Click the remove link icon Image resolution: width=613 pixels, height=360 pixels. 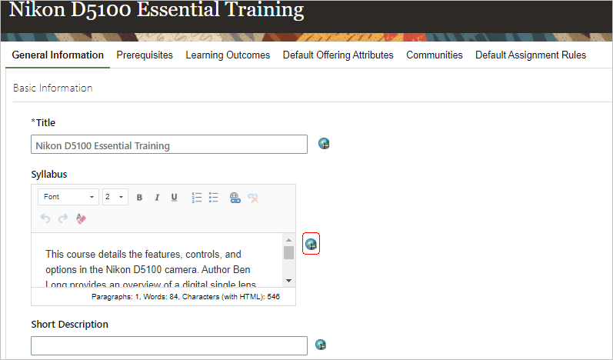[253, 198]
